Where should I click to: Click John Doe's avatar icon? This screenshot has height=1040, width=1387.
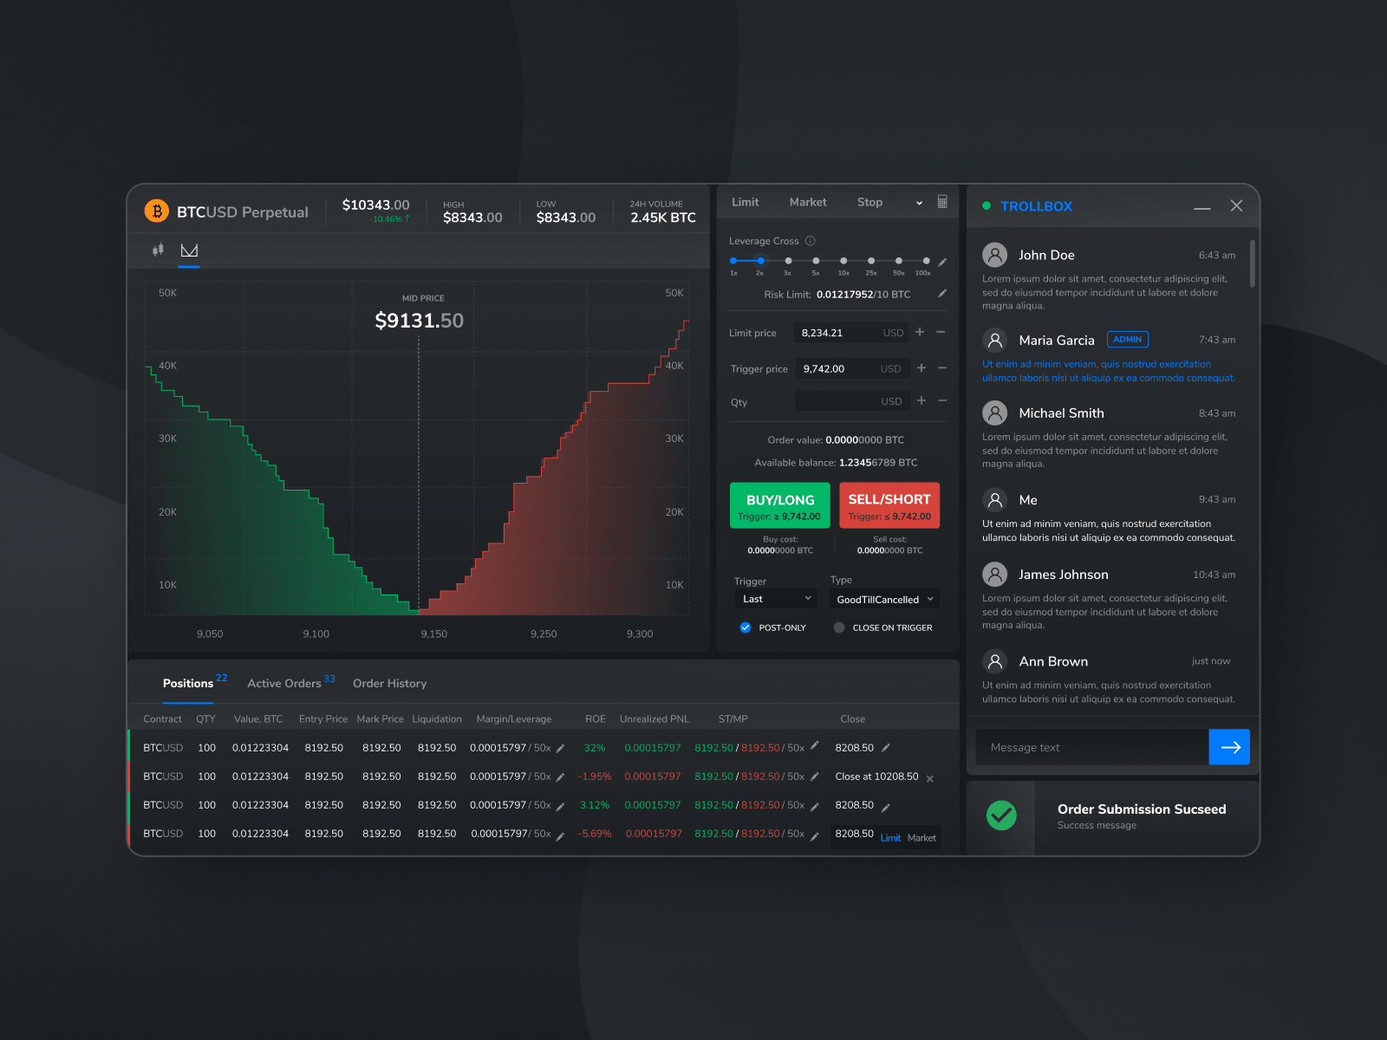[995, 255]
